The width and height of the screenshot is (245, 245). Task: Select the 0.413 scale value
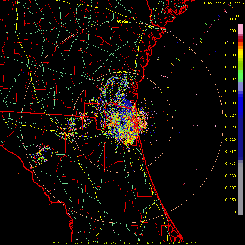(x=231, y=164)
